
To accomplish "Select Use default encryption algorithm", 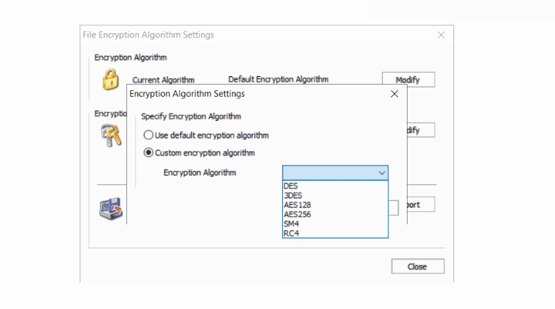I will 206,135.
